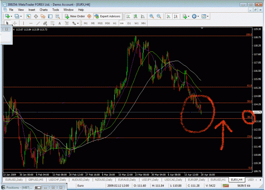Select the Fibonacci Retracement tool
The height and width of the screenshot is (190, 265).
(53, 23)
